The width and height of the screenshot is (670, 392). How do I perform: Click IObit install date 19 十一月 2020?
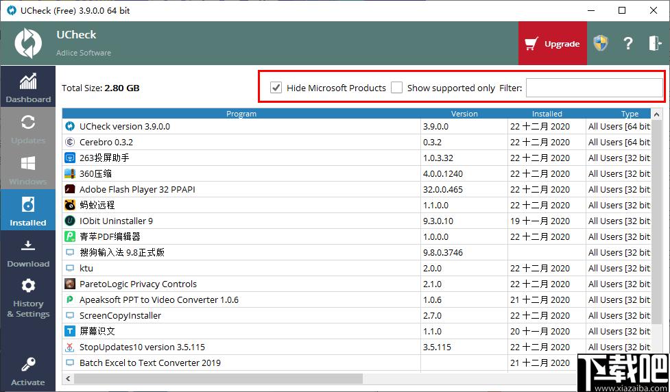pyautogui.click(x=540, y=221)
